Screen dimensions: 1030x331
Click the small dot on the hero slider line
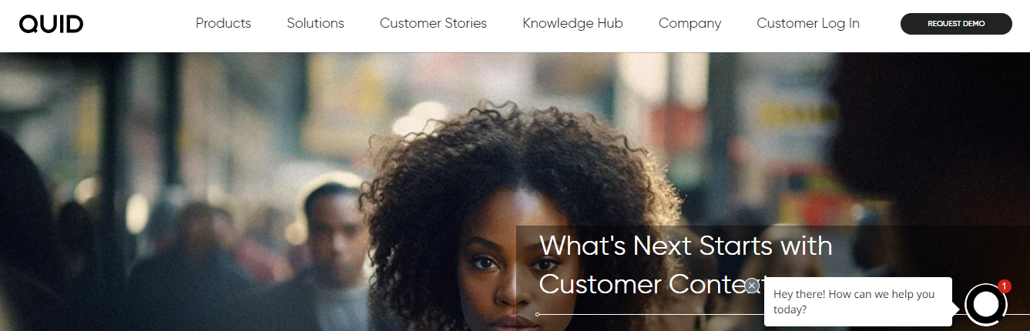pyautogui.click(x=537, y=314)
